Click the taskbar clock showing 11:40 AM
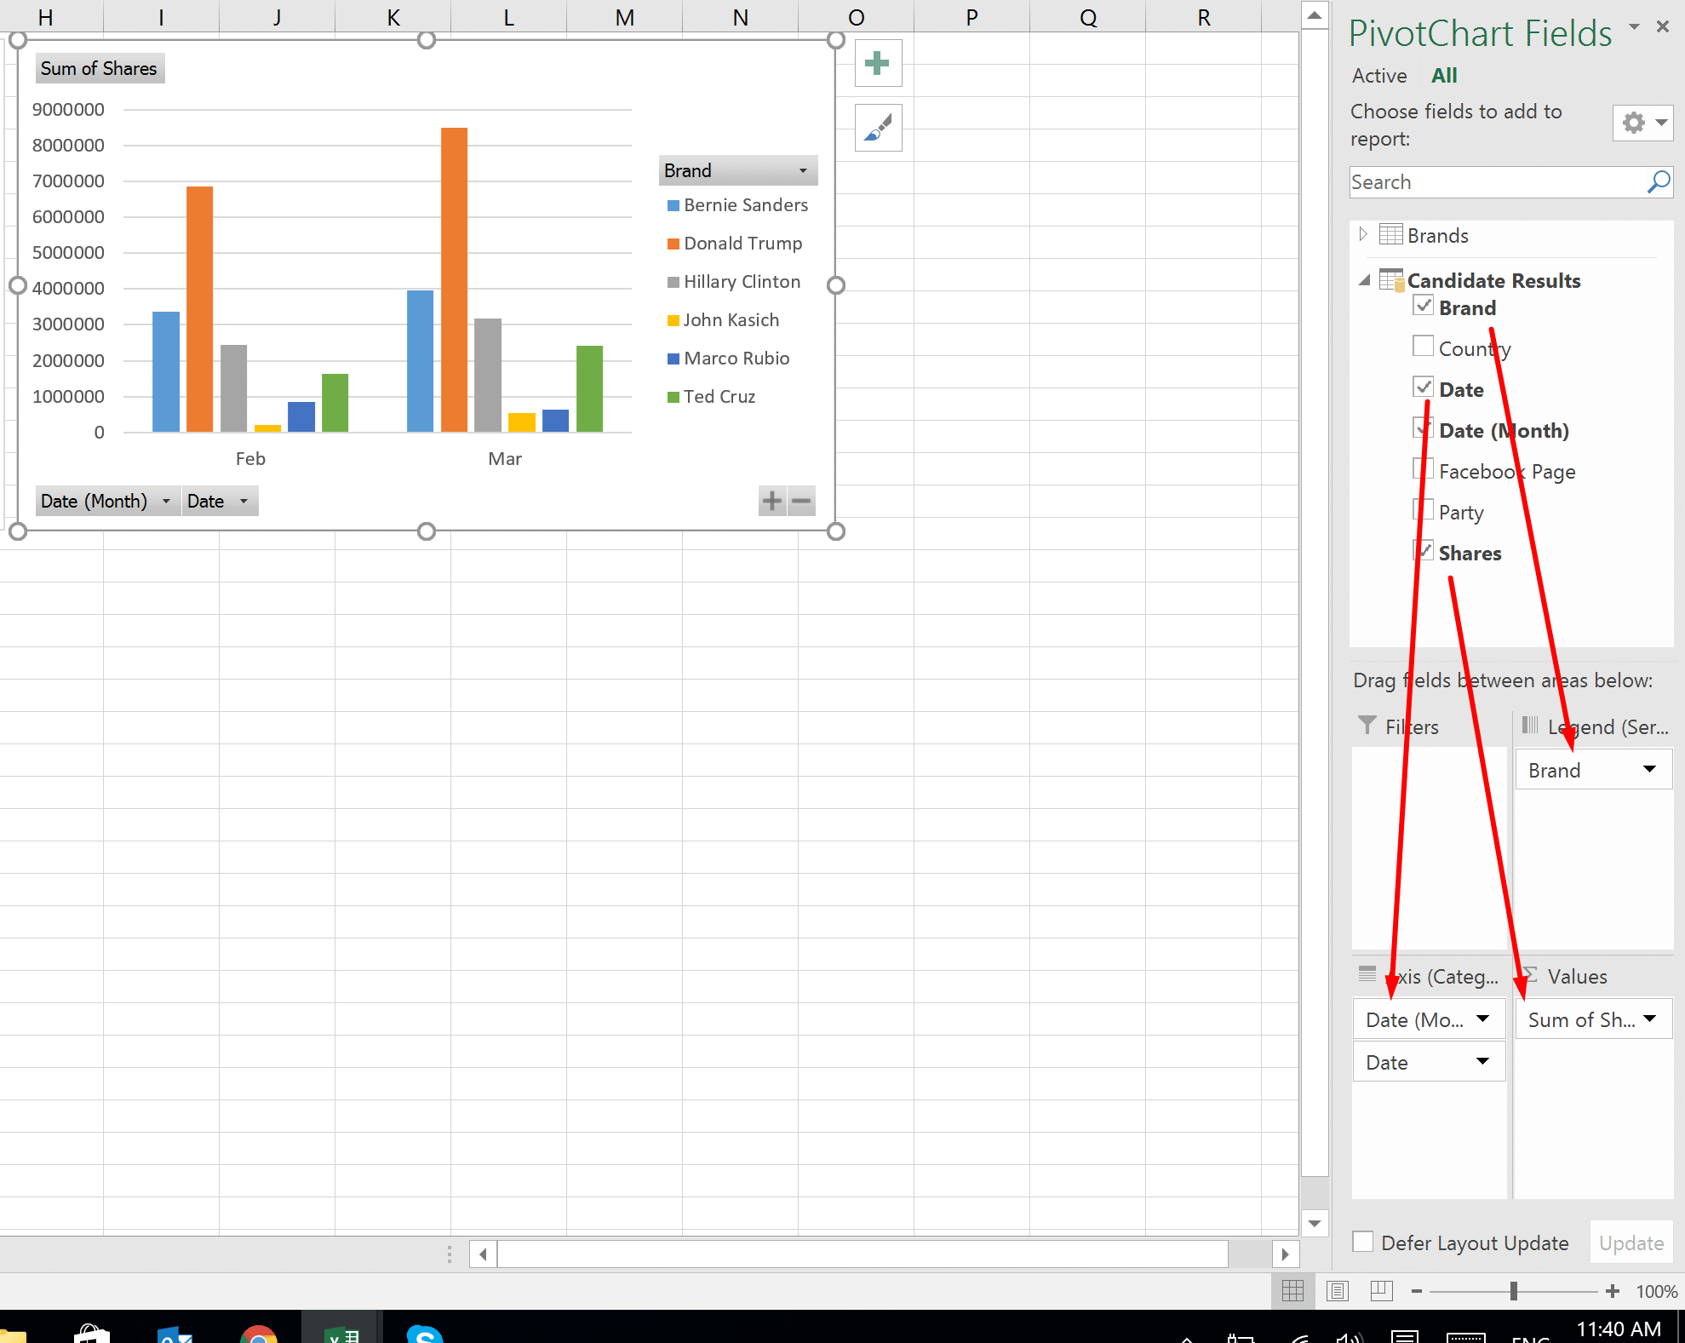Image resolution: width=1685 pixels, height=1343 pixels. tap(1619, 1329)
